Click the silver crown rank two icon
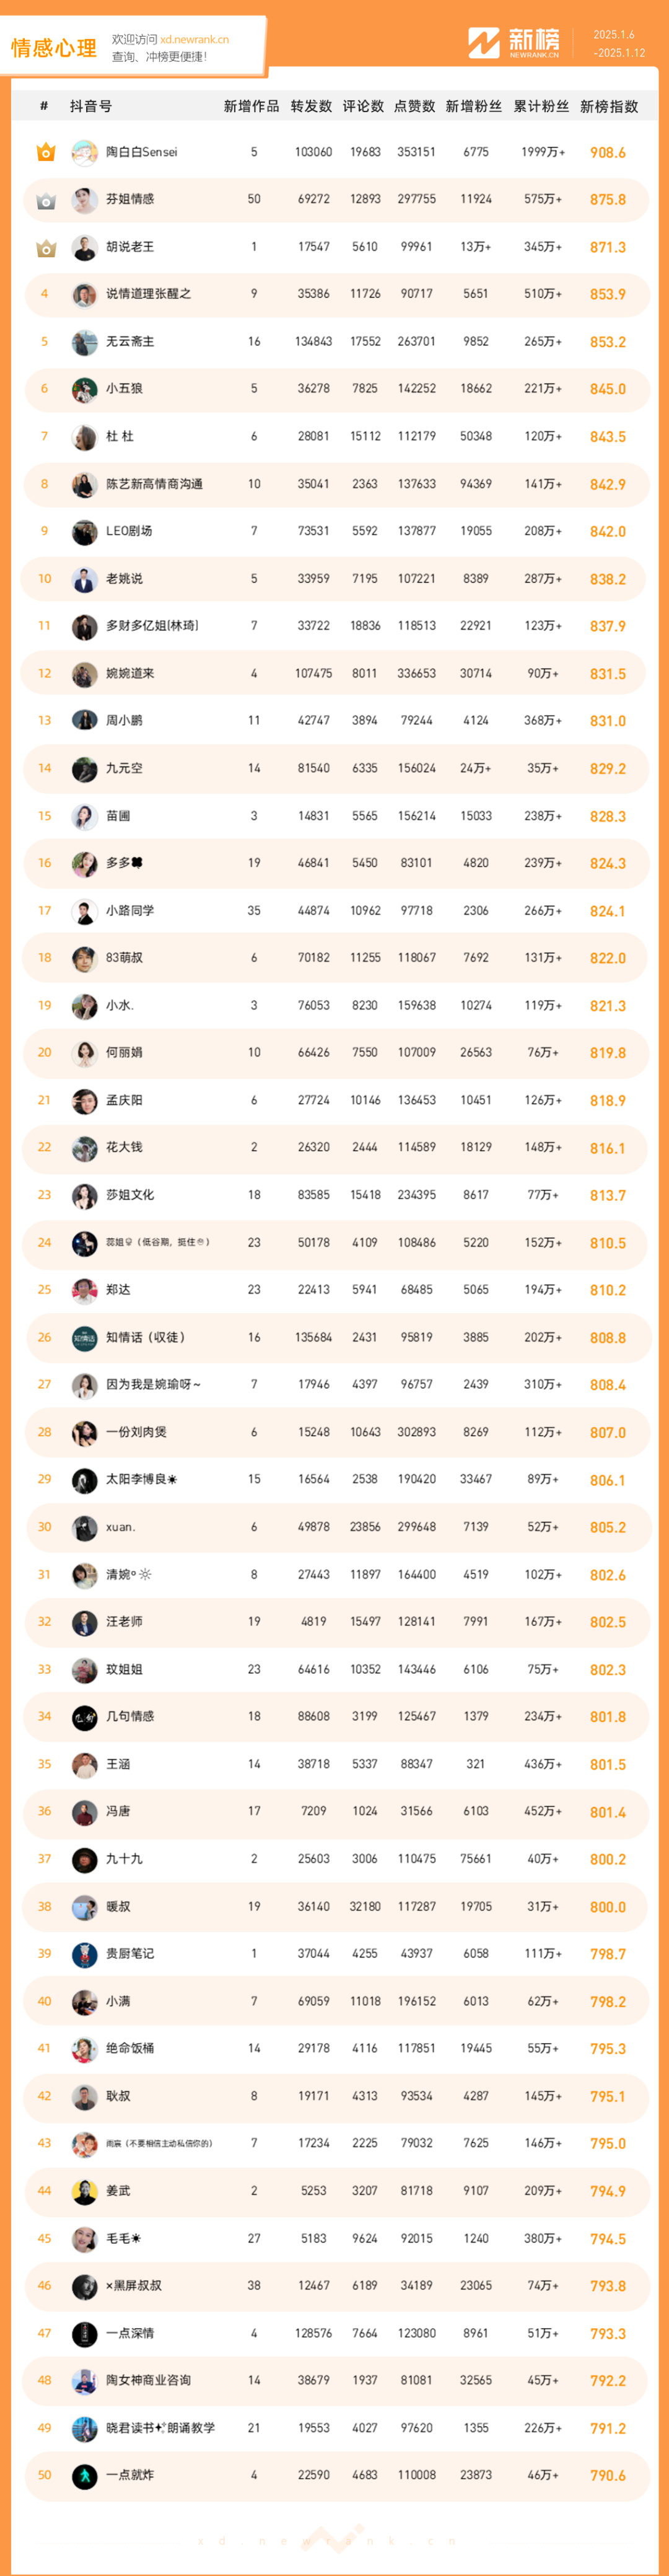Viewport: 669px width, 2576px height. (45, 201)
